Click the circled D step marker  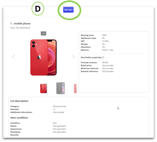click(38, 9)
